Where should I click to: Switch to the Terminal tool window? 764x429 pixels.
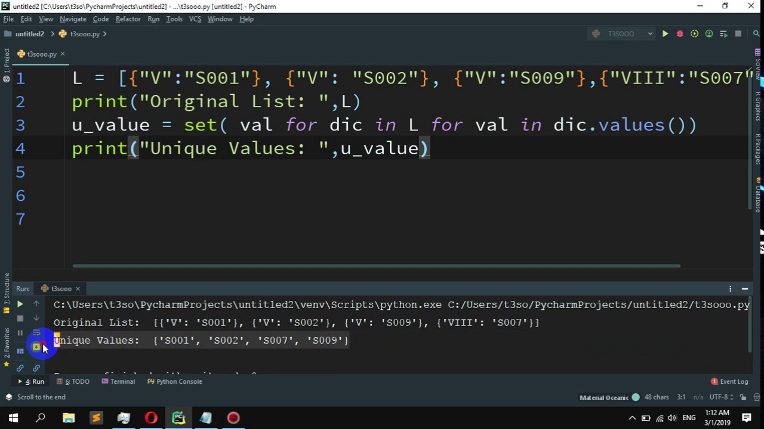point(118,381)
